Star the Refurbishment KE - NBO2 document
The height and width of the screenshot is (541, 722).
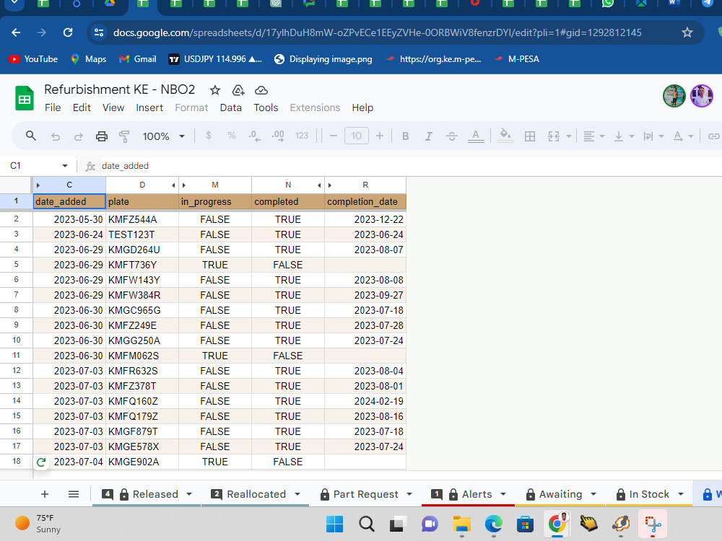215,90
